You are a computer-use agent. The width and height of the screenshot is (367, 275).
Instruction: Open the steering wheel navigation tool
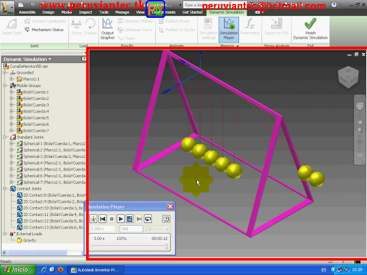[360, 106]
